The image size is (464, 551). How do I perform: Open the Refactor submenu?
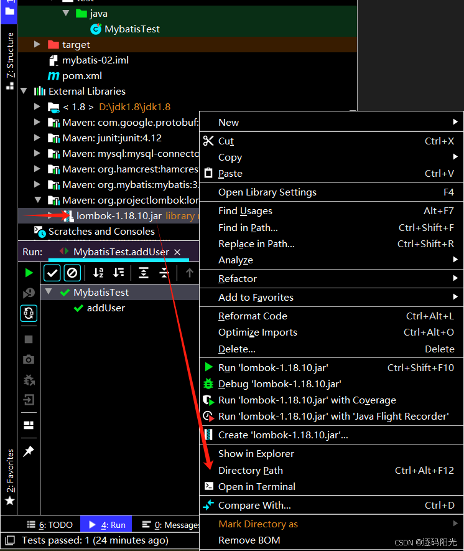tap(332, 279)
